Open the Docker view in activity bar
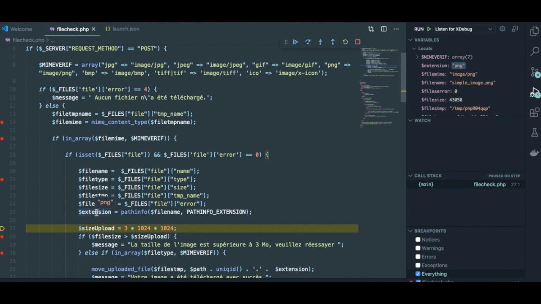541x304 pixels. coord(535,153)
